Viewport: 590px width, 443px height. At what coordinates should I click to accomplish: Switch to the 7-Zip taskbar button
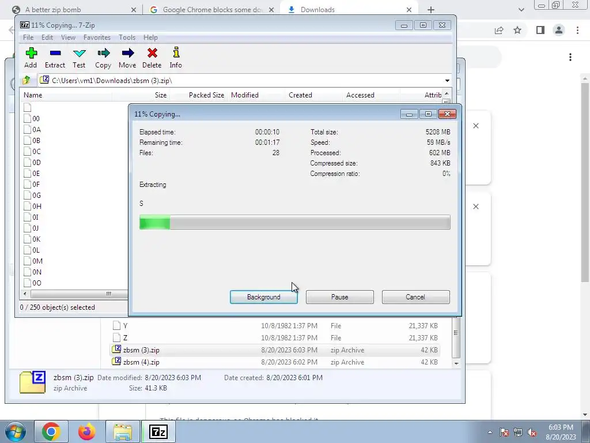click(x=158, y=431)
